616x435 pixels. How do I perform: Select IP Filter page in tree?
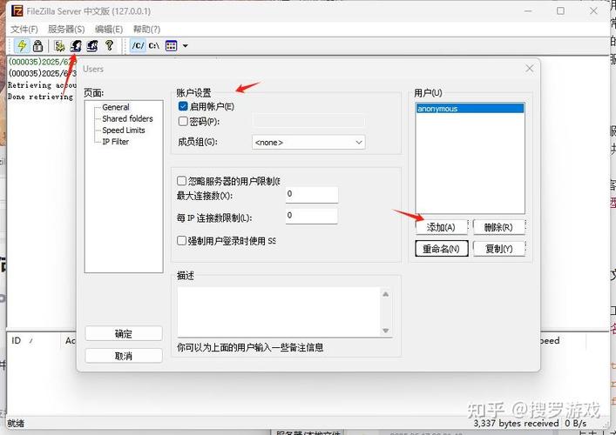click(x=115, y=142)
